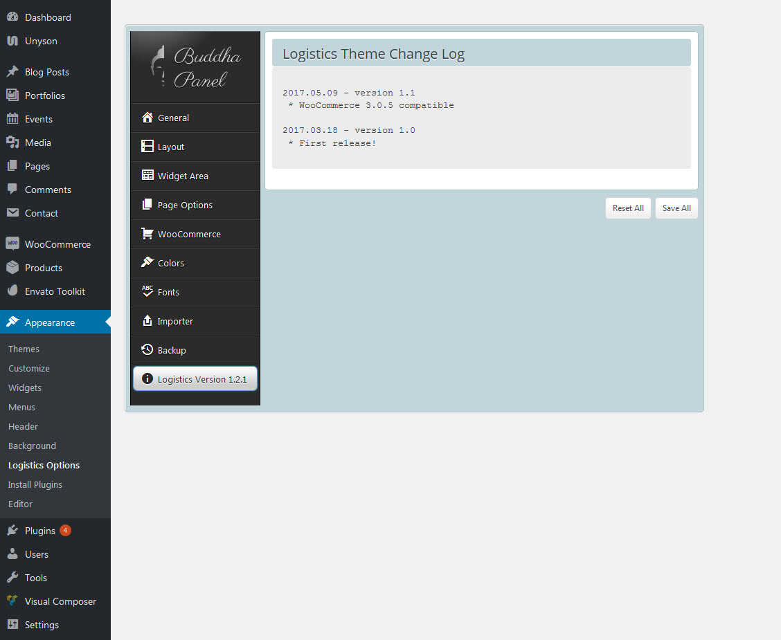Open Install Plugins submenu link
Image resolution: width=781 pixels, height=640 pixels.
coord(35,485)
